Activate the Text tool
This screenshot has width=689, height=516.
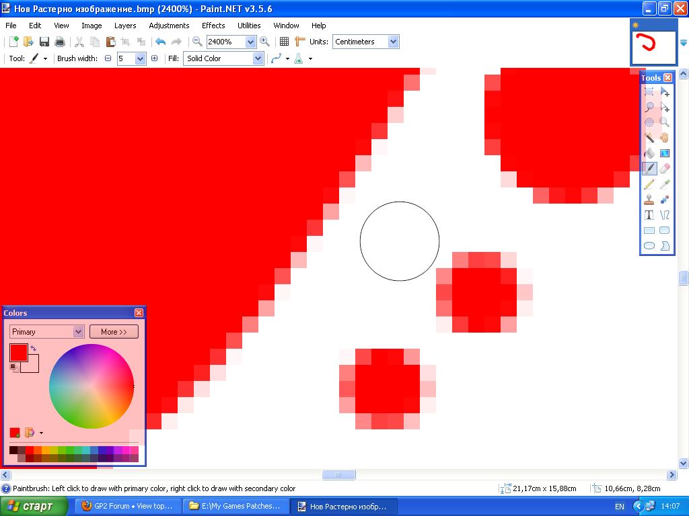click(649, 215)
